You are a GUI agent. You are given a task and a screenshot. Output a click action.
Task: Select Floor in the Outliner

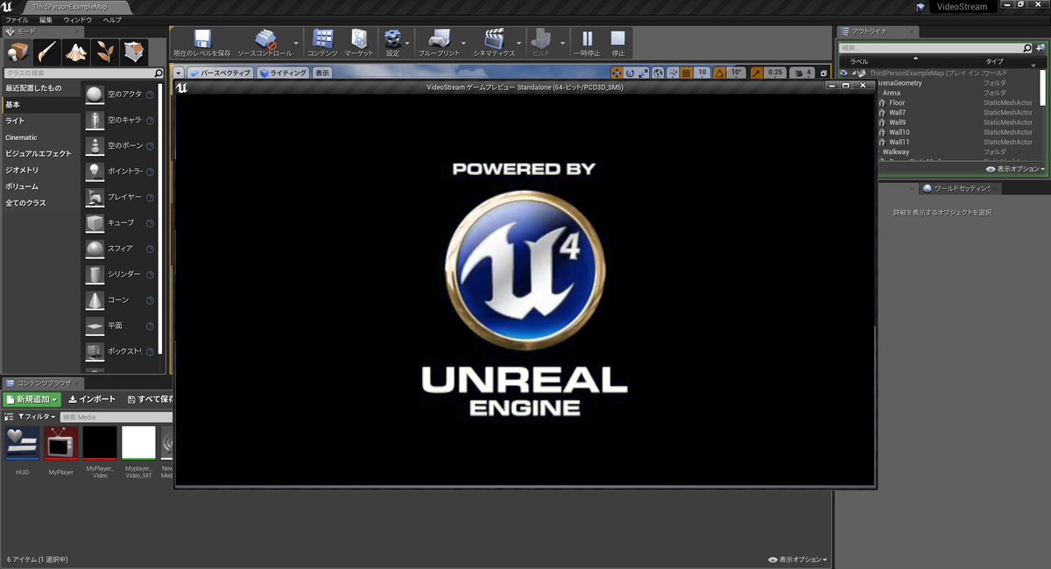pos(898,102)
